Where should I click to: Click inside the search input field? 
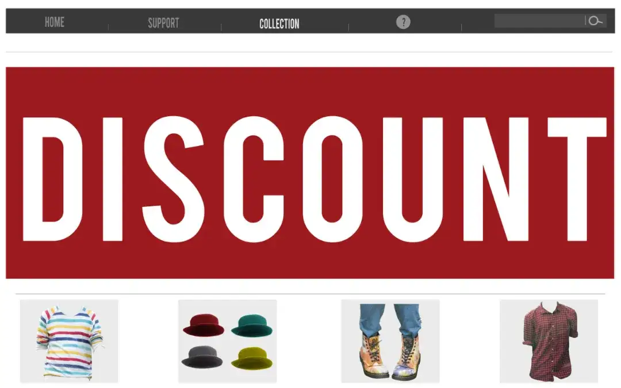[539, 21]
